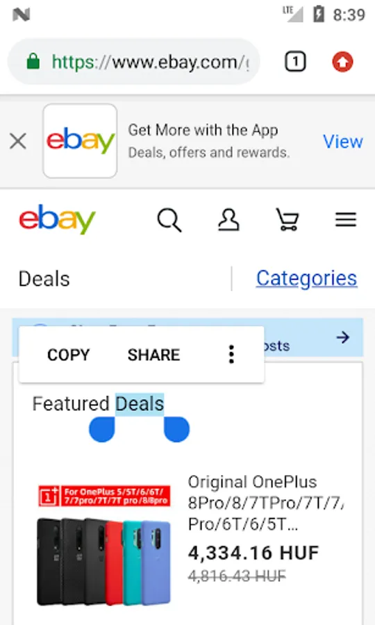Open the OnePlus phone cases product image
The image size is (375, 625).
point(104,545)
